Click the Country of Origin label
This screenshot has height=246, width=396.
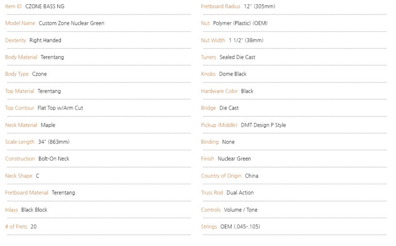221,176
